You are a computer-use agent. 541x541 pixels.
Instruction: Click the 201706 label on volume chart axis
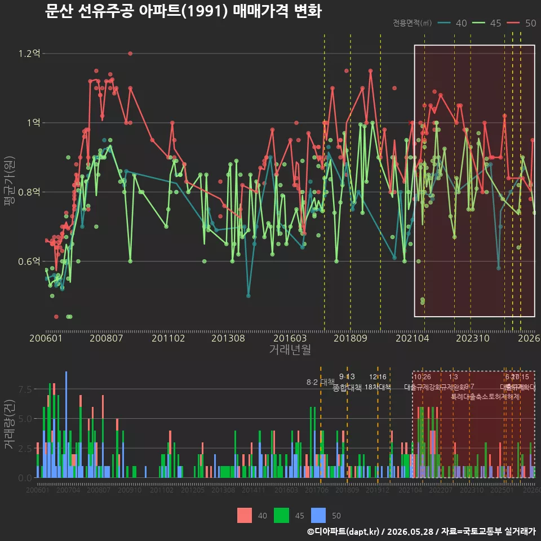coord(316,490)
